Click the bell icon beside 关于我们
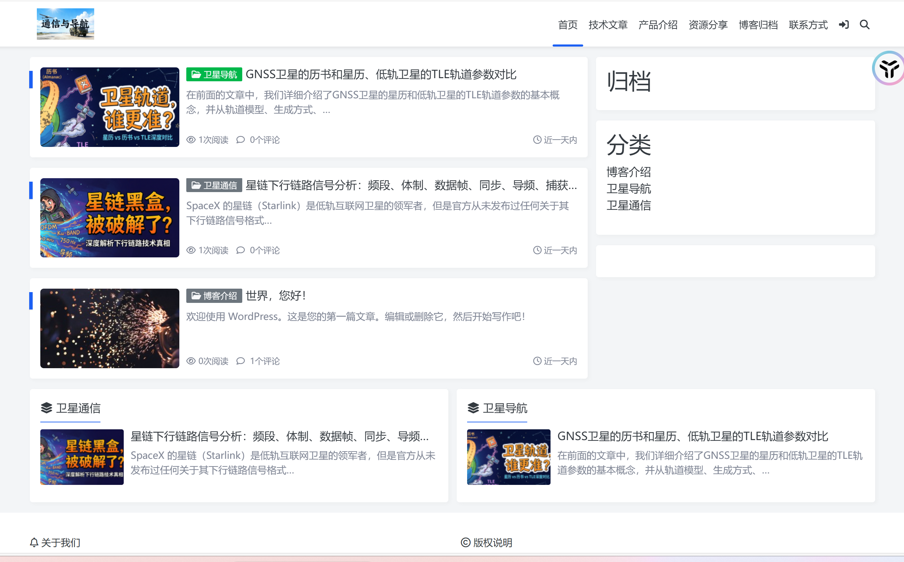Screen dimensions: 904x562 34,542
